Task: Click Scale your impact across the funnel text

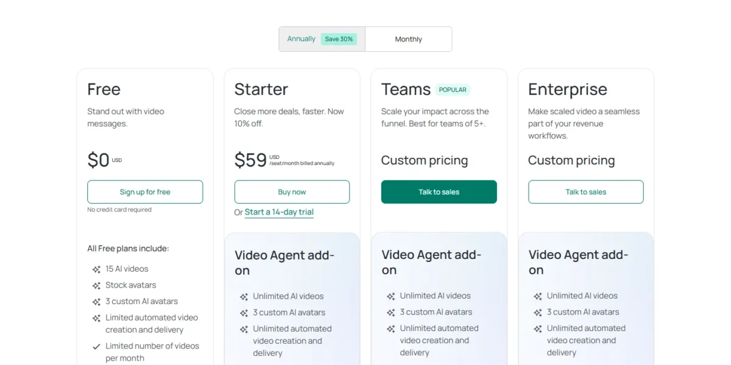Action: pos(435,118)
